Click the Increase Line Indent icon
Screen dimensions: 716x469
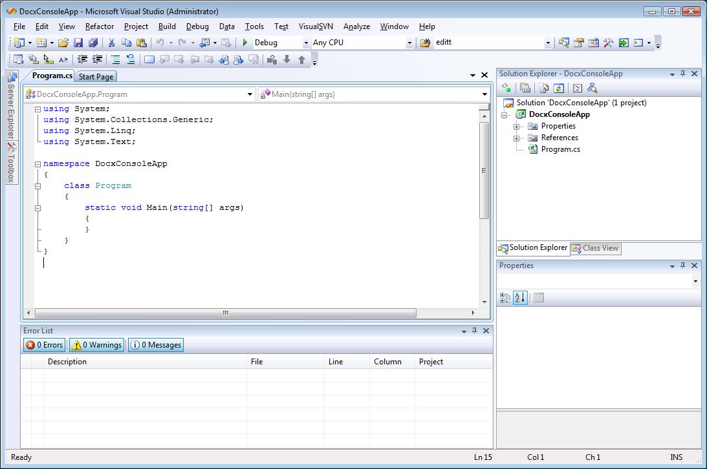point(97,59)
